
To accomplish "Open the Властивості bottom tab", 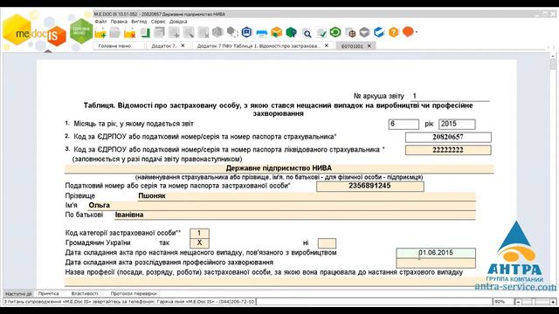I will [x=85, y=294].
